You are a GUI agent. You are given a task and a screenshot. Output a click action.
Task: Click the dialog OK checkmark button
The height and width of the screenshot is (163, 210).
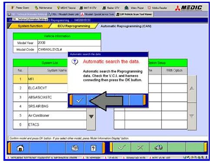[x=79, y=100]
